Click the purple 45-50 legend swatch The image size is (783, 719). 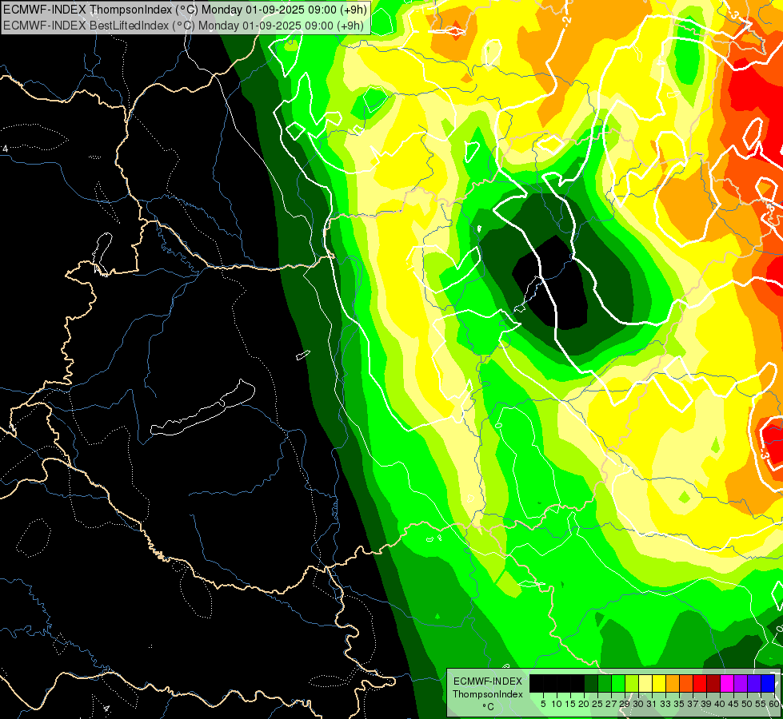741,683
